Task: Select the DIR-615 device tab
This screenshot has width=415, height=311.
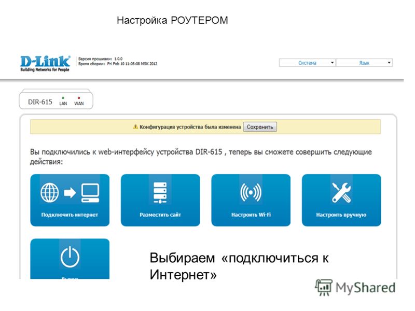Action: 56,100
